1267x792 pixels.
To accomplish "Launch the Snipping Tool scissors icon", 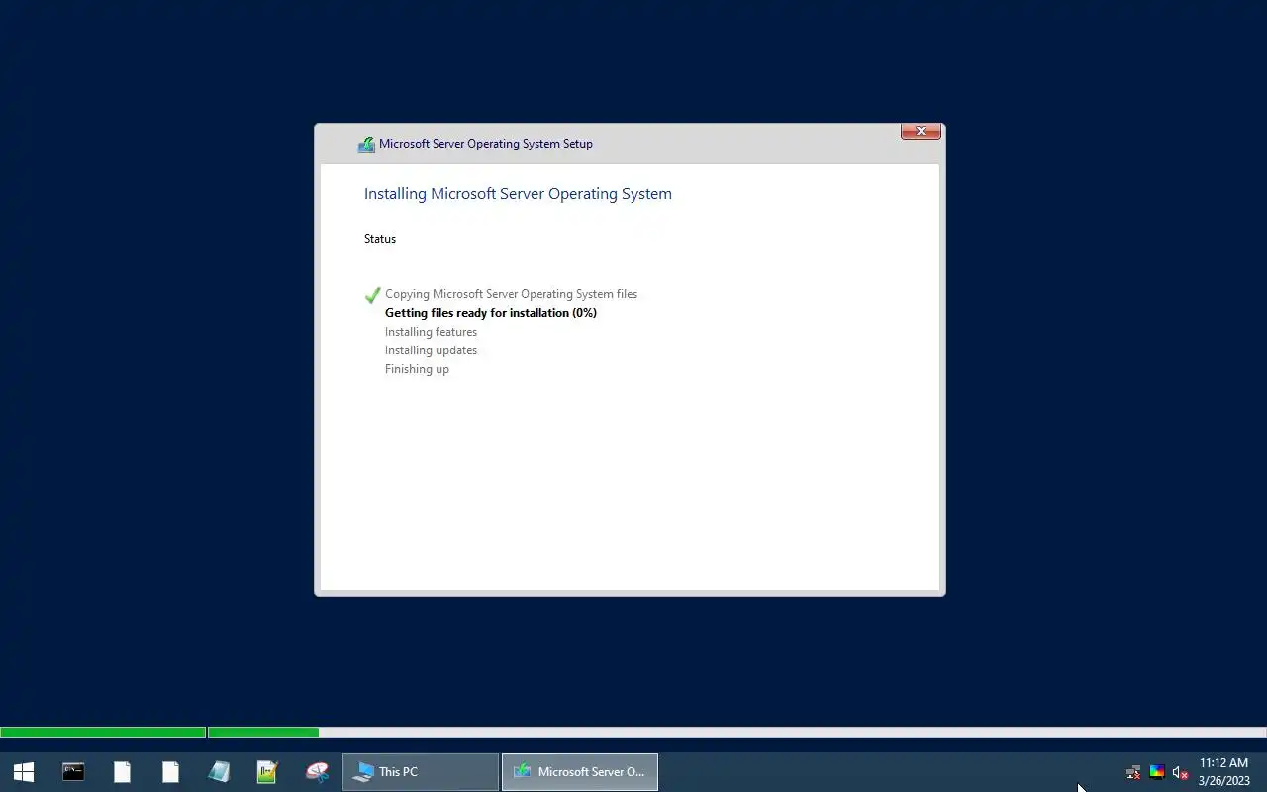I will click(x=317, y=772).
